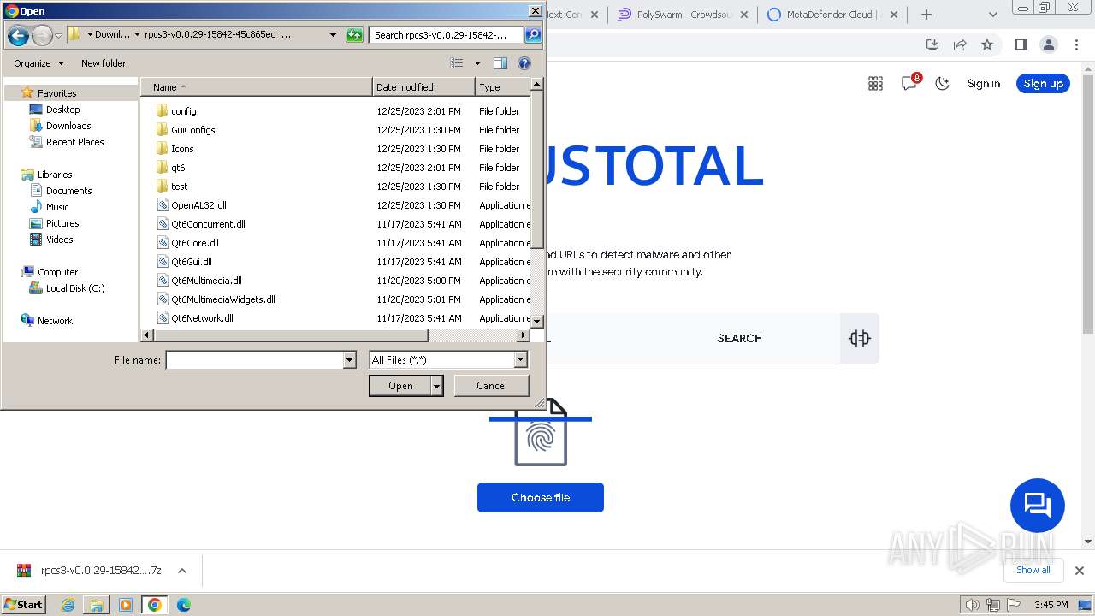Click the Sign up button

tap(1043, 83)
